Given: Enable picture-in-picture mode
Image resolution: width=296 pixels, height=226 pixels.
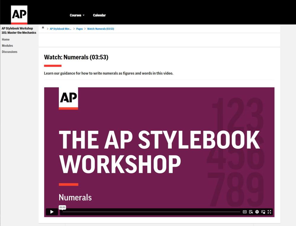Looking at the screenshot, I should coord(263,212).
